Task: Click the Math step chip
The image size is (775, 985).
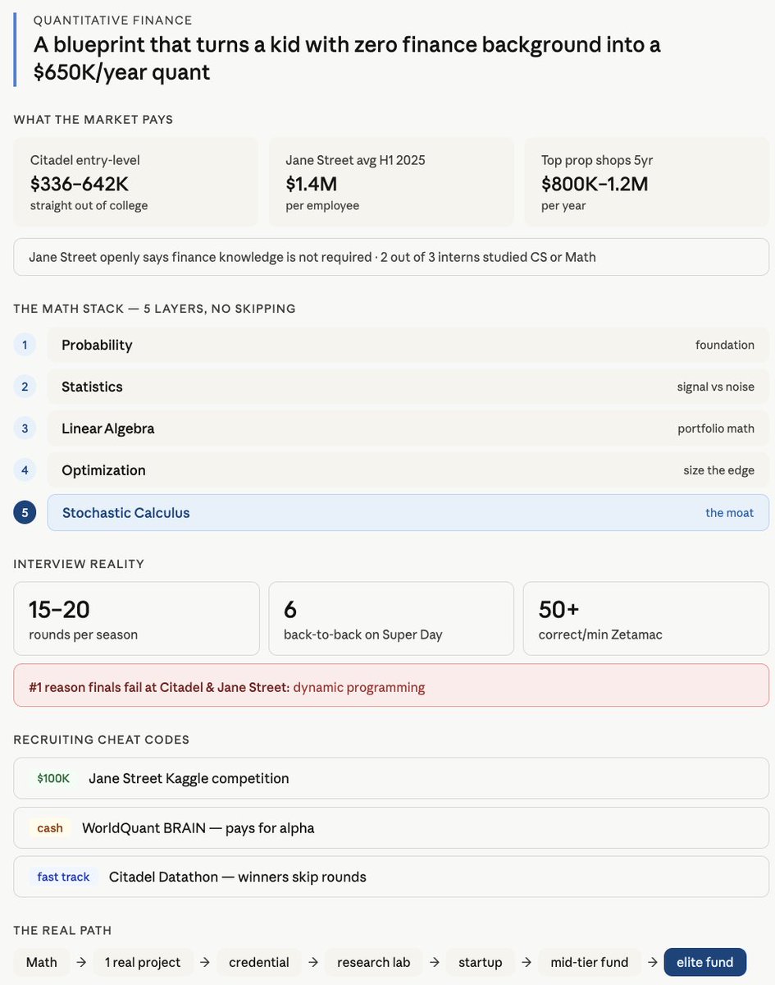Action: (42, 962)
